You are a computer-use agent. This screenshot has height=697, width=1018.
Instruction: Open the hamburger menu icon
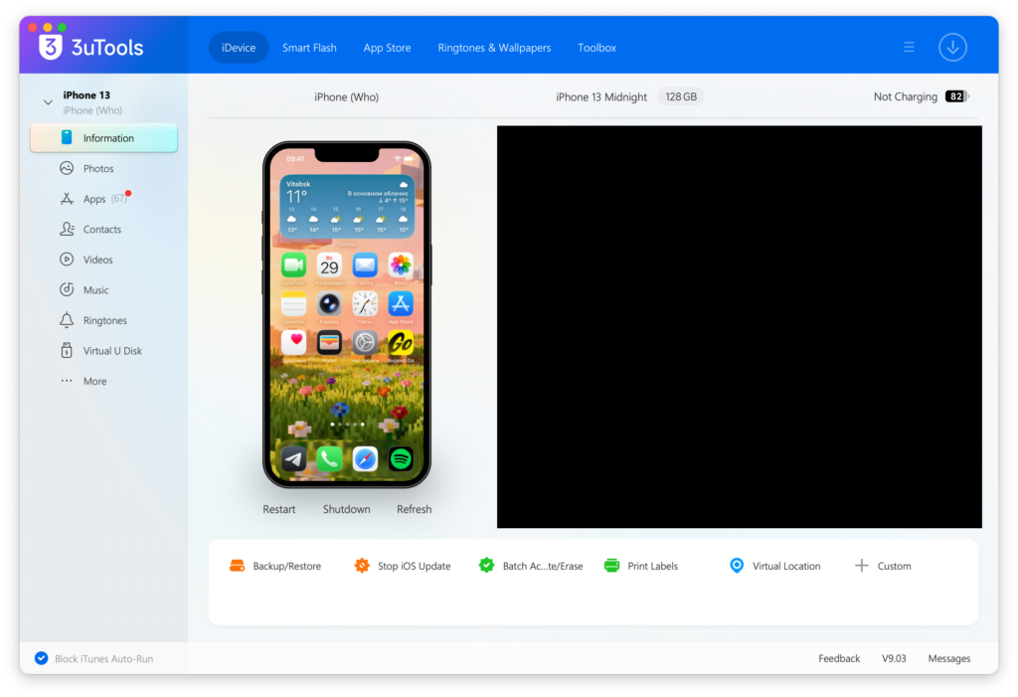click(909, 48)
